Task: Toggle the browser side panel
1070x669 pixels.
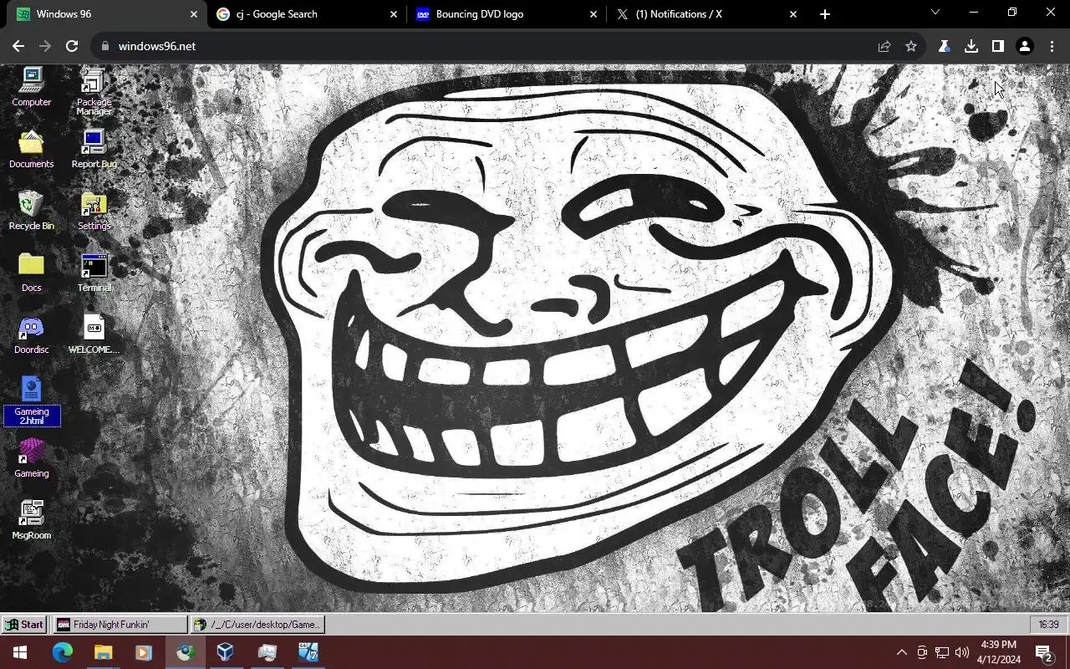Action: 998,46
